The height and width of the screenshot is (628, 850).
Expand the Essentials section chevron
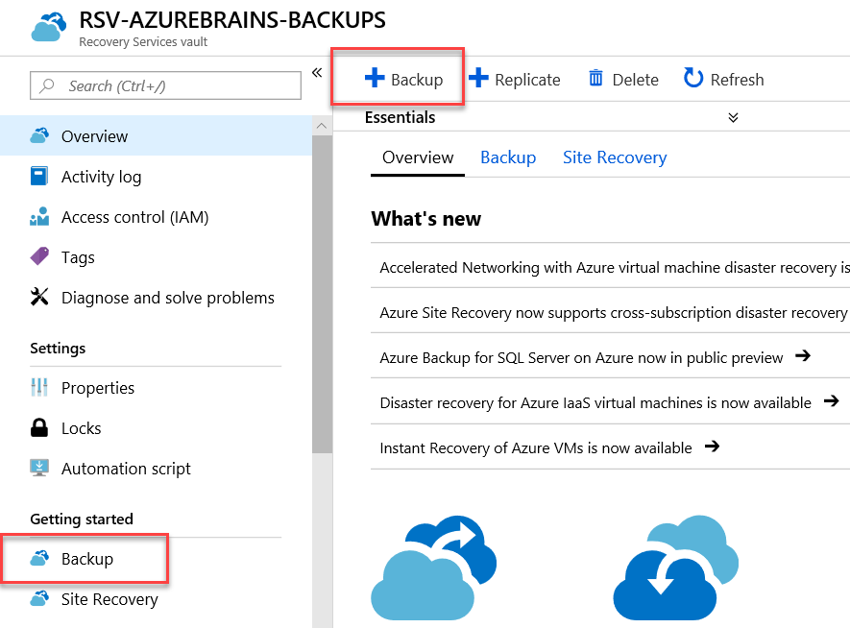tap(733, 117)
